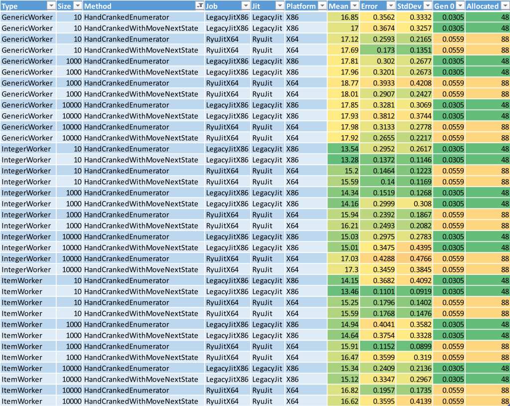Select the Mean cell showing 16.85
The image size is (510, 406).
tap(344, 17)
